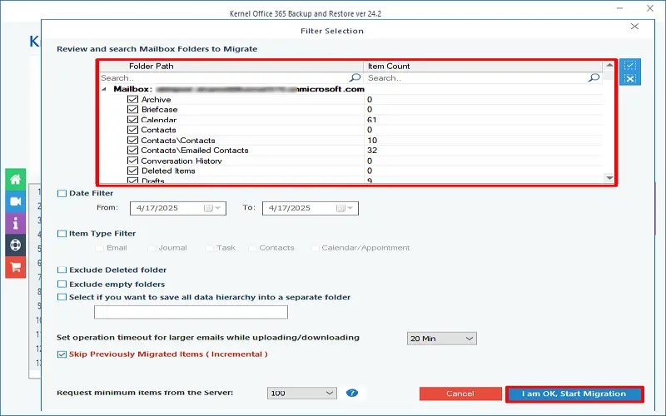Click the Emailed Contacts count 32
This screenshot has height=416, width=666.
(x=372, y=151)
